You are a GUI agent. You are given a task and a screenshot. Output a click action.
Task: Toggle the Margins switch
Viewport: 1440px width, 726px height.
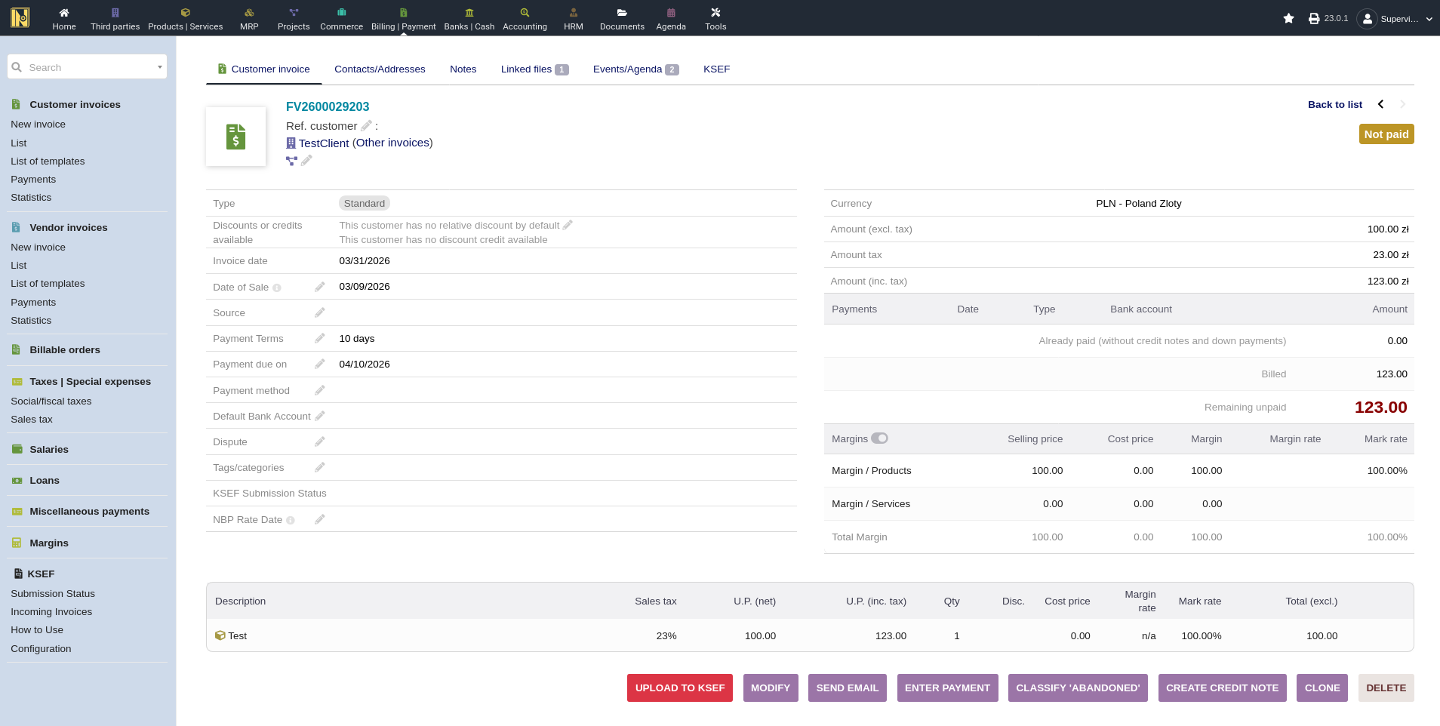(879, 438)
